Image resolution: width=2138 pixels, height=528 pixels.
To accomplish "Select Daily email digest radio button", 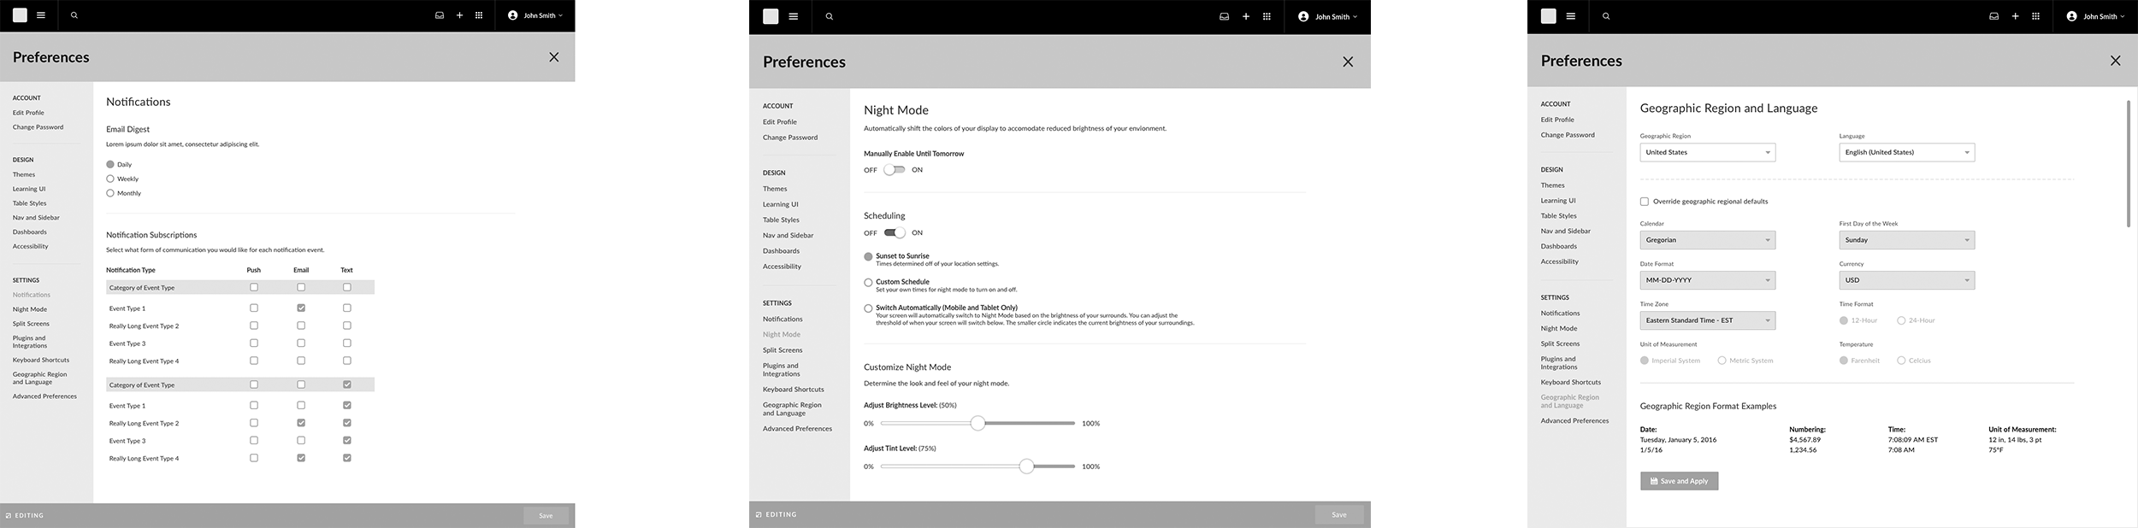I will [x=110, y=164].
